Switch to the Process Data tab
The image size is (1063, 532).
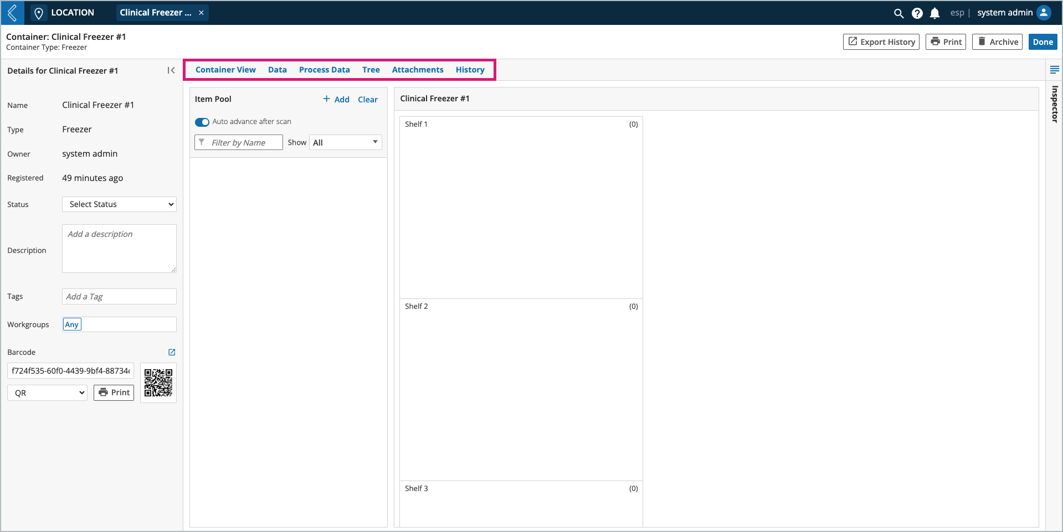tap(325, 70)
